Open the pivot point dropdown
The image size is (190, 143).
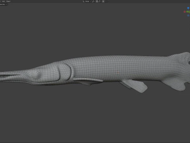tap(93, 1)
